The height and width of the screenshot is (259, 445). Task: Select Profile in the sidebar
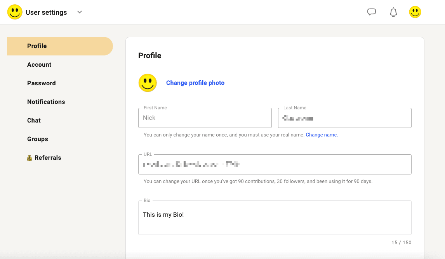37,46
